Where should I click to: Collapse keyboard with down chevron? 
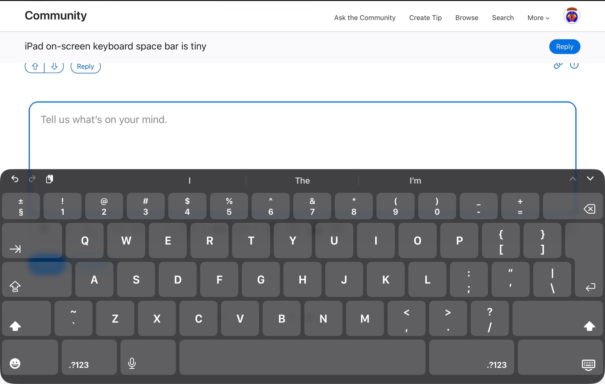click(x=590, y=179)
